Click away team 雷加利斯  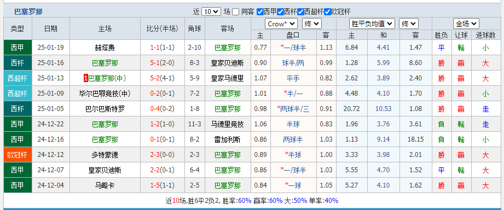point(227,139)
